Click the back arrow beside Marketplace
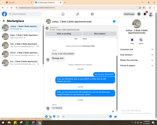The image size is (157, 125). pyautogui.click(x=4, y=21)
